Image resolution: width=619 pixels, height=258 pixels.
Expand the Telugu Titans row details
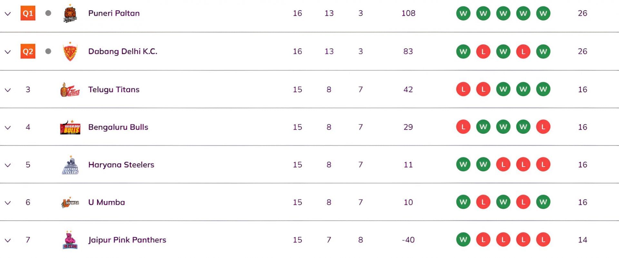coord(8,90)
